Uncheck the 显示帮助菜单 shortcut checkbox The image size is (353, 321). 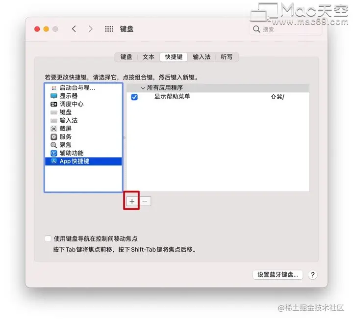click(x=134, y=97)
